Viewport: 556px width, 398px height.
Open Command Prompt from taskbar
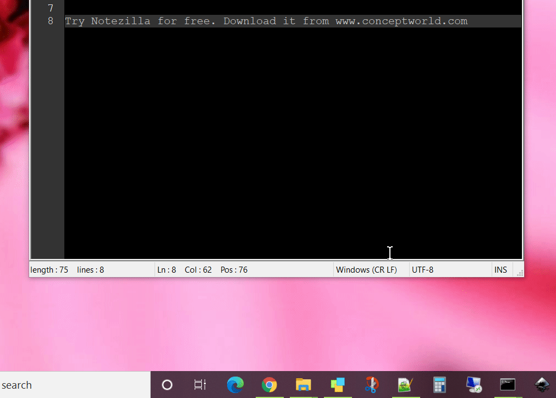pyautogui.click(x=508, y=385)
